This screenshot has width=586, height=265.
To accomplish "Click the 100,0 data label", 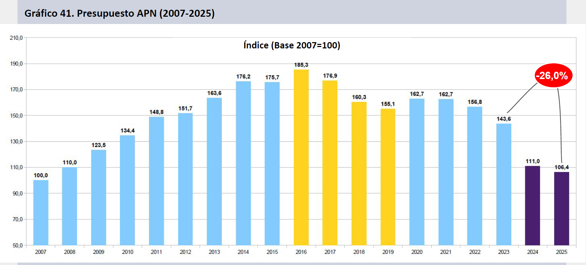I will coord(41,175).
